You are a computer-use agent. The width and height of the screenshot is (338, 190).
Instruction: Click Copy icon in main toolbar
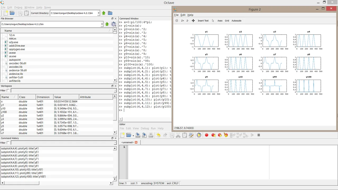tap(20, 13)
